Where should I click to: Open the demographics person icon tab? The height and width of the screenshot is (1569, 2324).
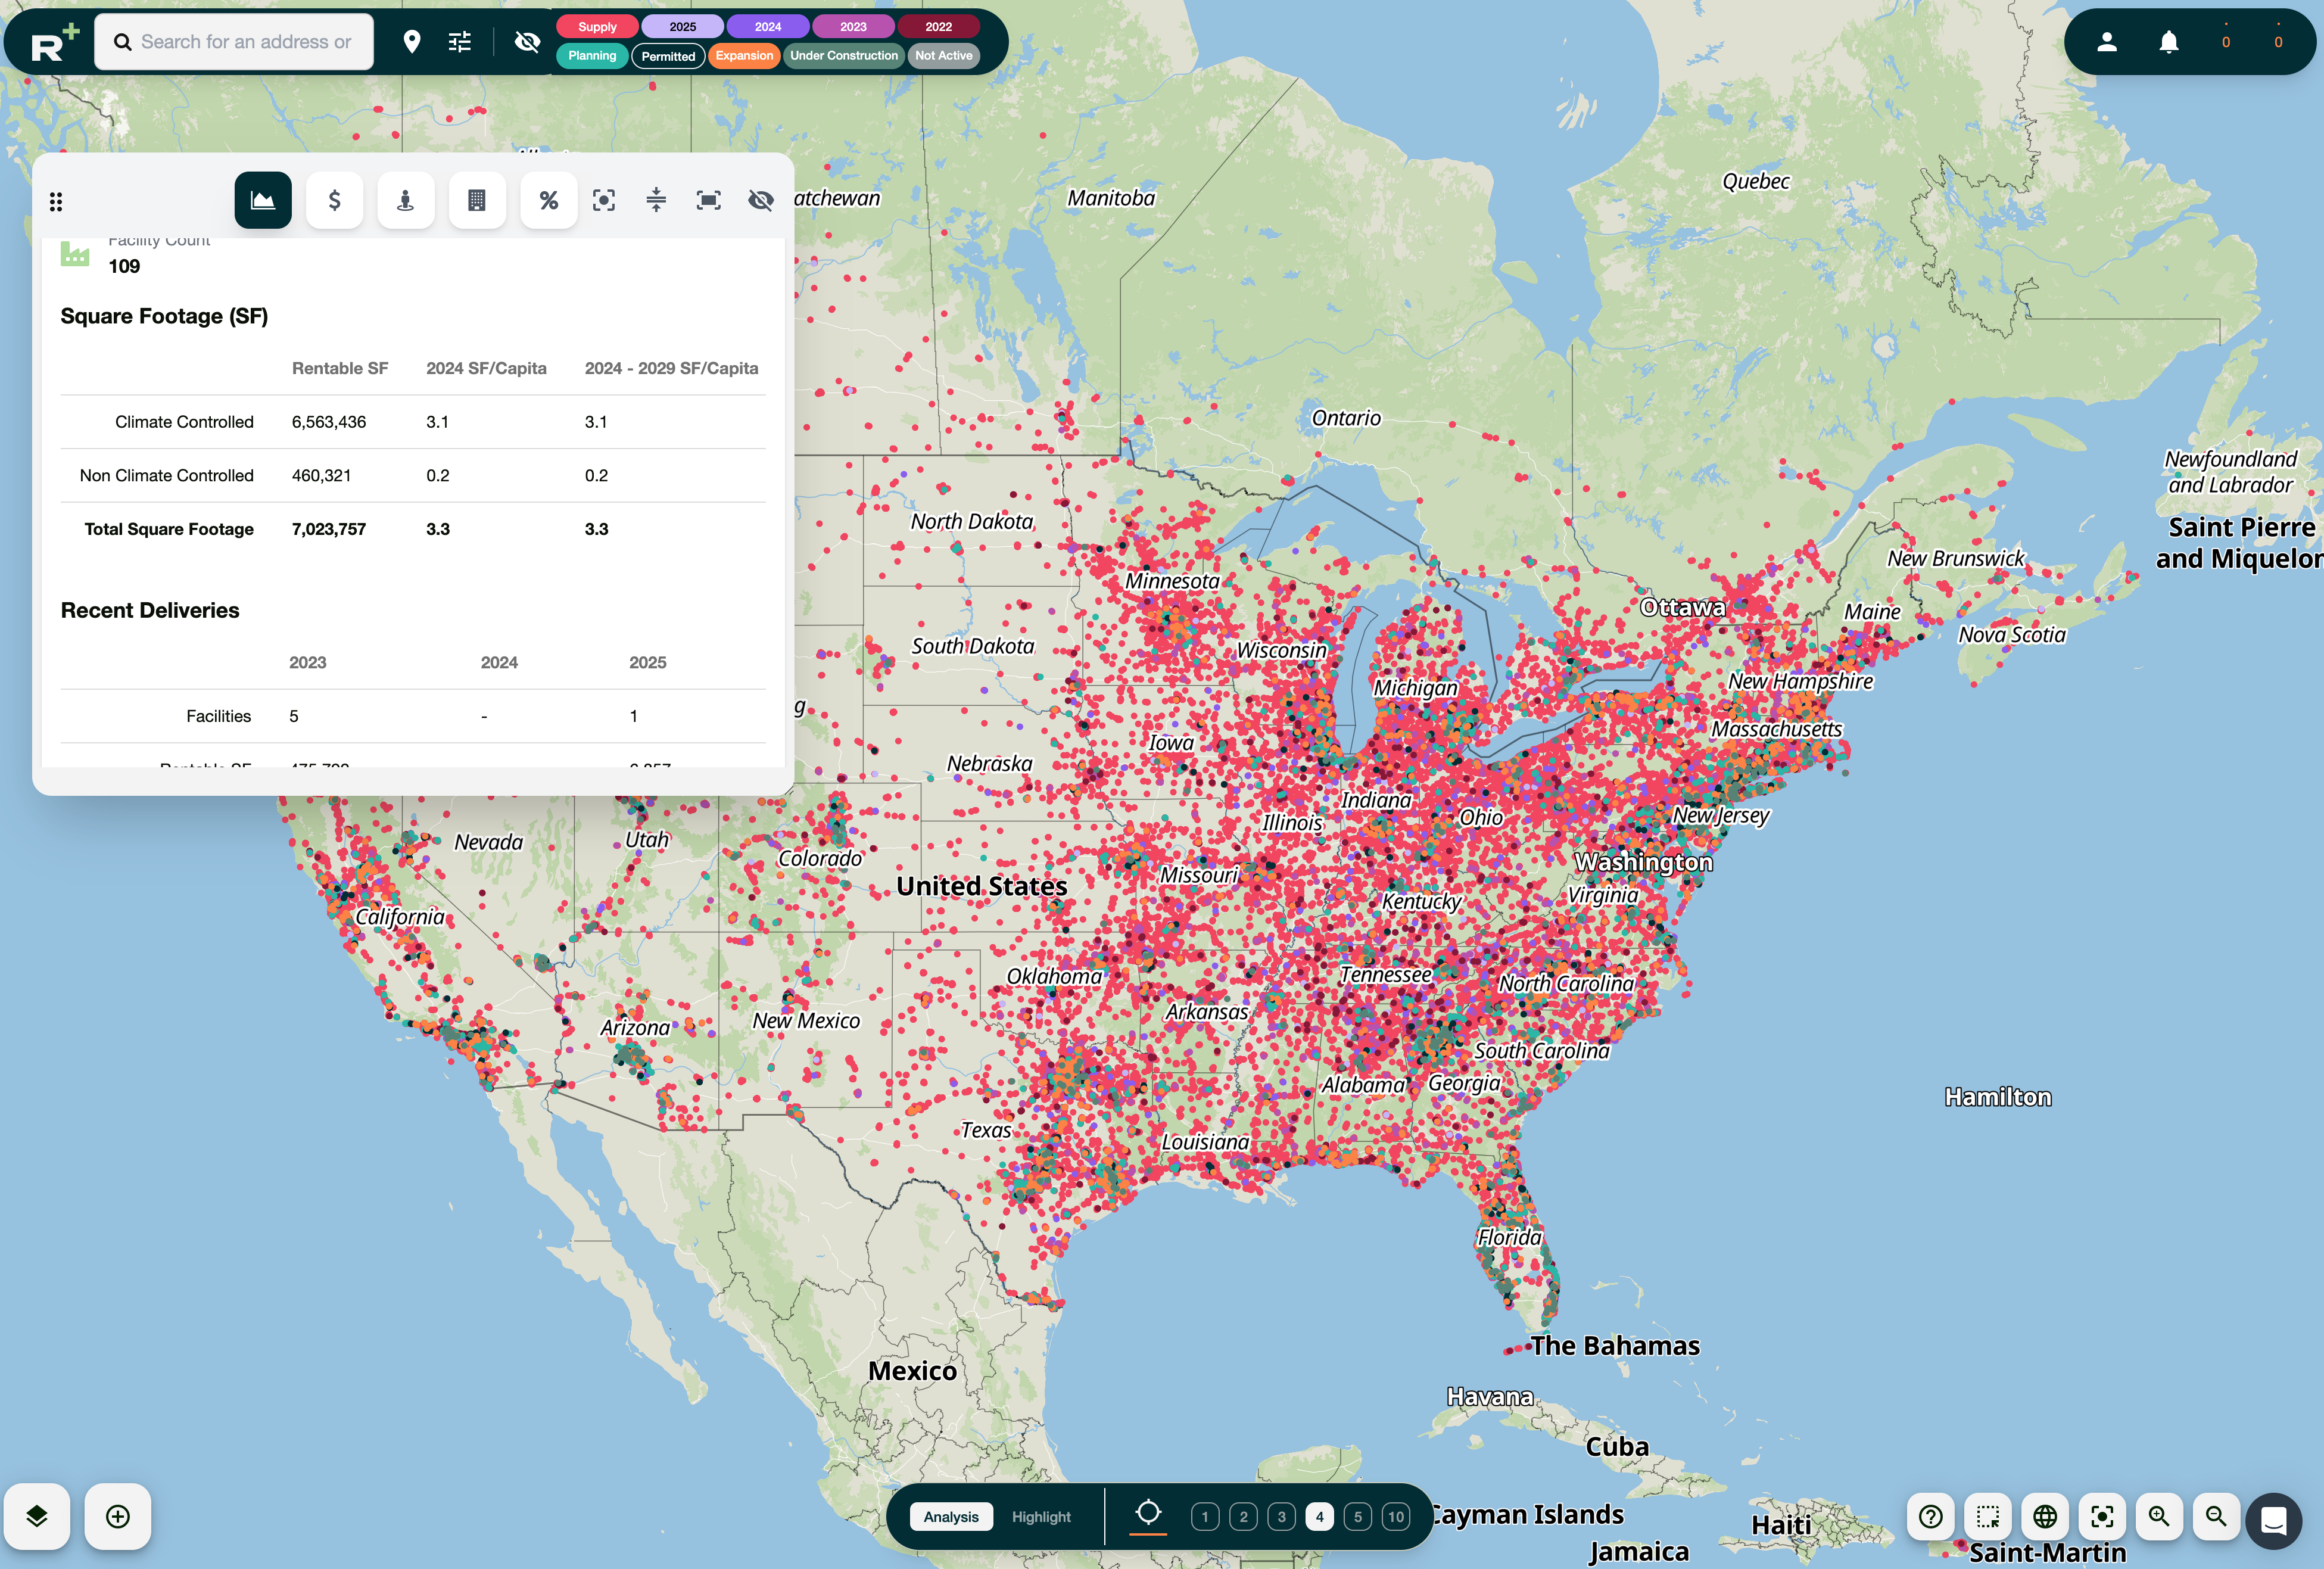point(405,200)
